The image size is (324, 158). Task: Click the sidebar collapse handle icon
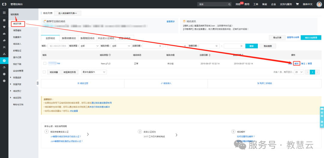[x=37, y=83]
